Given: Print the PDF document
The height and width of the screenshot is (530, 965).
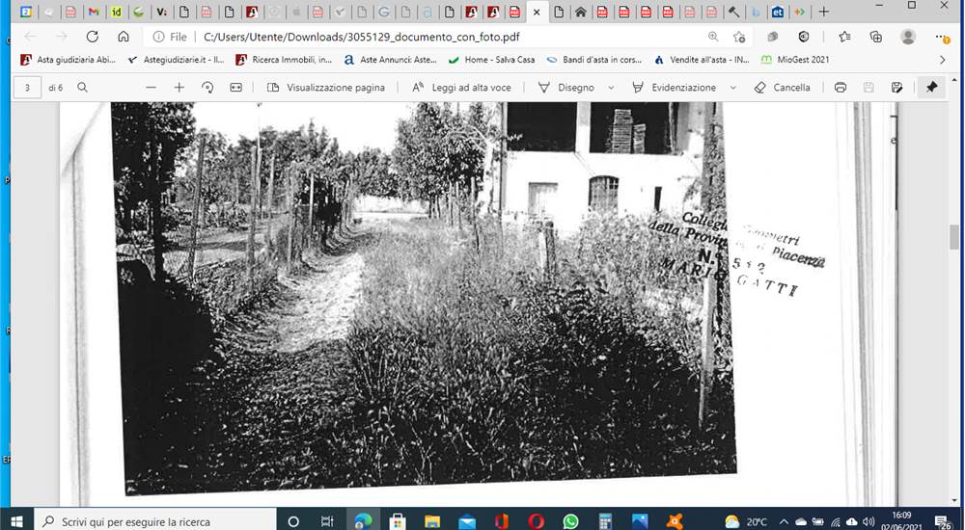Looking at the screenshot, I should [841, 88].
